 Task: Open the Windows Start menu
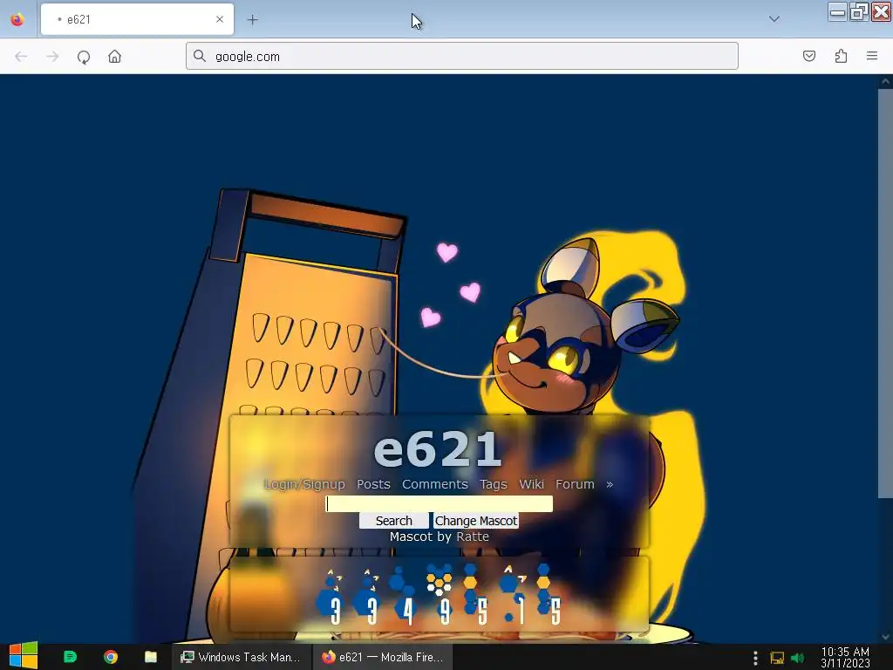(x=24, y=656)
